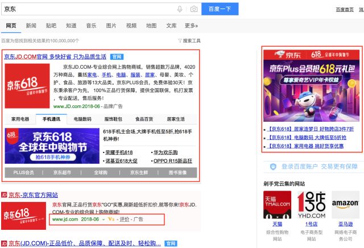Select the 电脑数码 category tab

click(x=82, y=119)
